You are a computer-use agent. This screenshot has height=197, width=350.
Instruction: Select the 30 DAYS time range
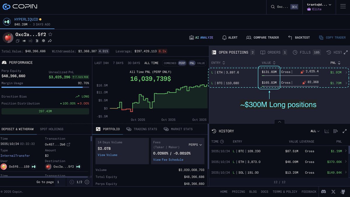[134, 63]
